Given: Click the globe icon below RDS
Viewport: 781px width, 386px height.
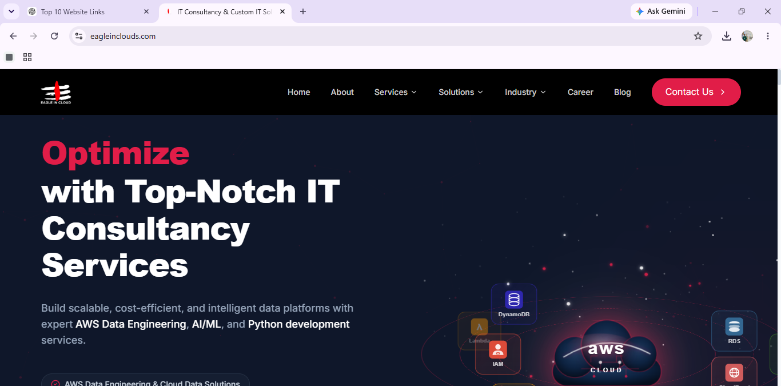Looking at the screenshot, I should click(734, 372).
